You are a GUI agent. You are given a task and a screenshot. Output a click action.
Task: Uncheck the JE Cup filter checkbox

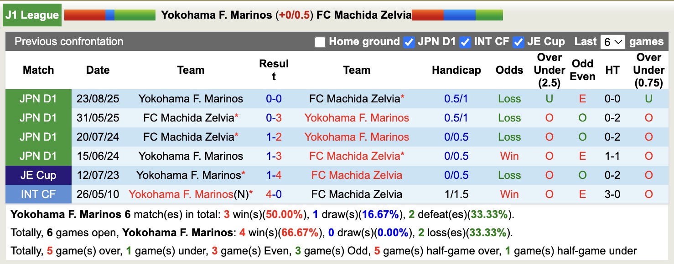click(518, 41)
